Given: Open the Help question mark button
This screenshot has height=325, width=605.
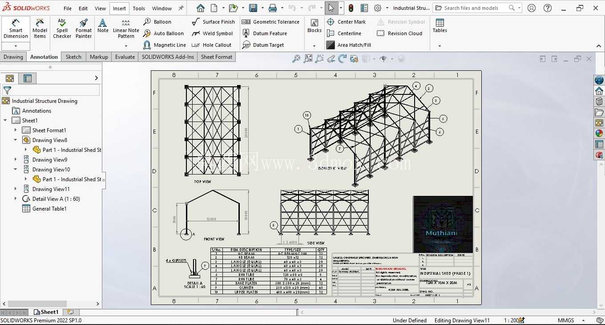Looking at the screenshot, I should coord(548,8).
